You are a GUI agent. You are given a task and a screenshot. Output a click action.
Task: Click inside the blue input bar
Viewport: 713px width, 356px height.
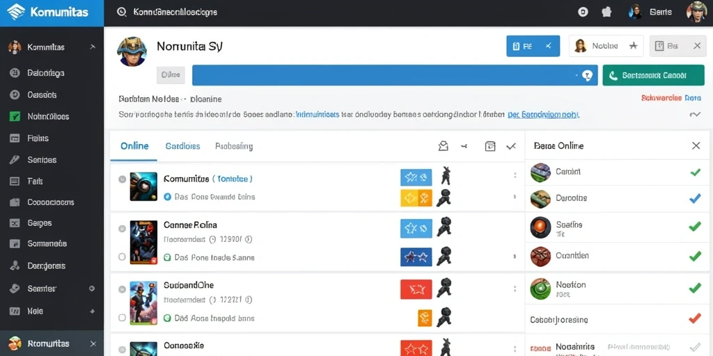(395, 75)
